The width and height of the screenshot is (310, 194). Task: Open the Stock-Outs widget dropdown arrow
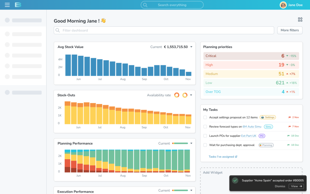click(191, 95)
